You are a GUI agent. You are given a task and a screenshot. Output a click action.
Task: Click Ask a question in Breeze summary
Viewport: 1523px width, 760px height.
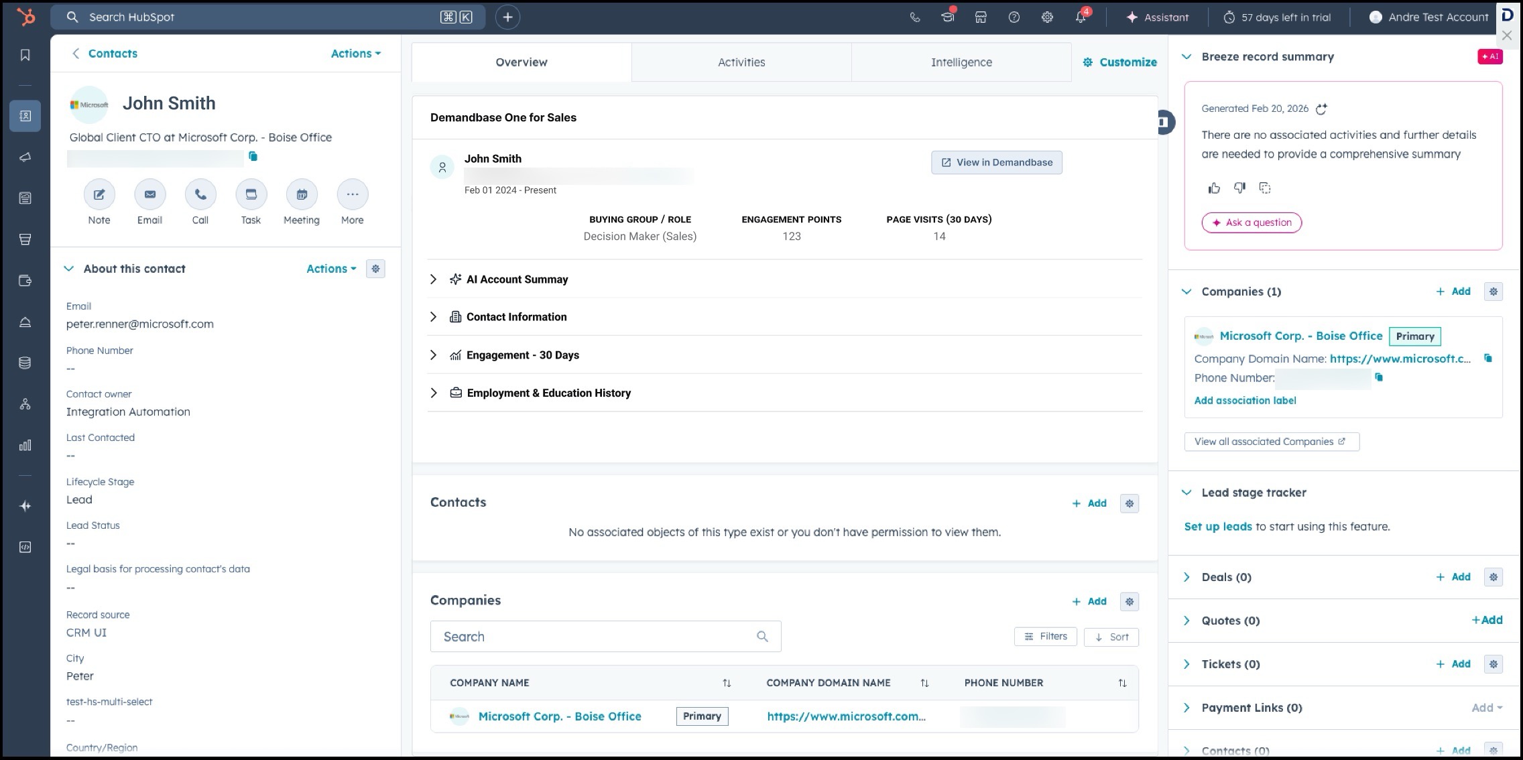pos(1252,223)
